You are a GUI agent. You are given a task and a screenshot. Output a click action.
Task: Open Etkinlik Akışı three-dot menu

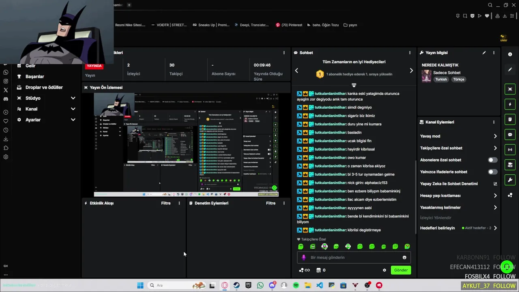[179, 203]
